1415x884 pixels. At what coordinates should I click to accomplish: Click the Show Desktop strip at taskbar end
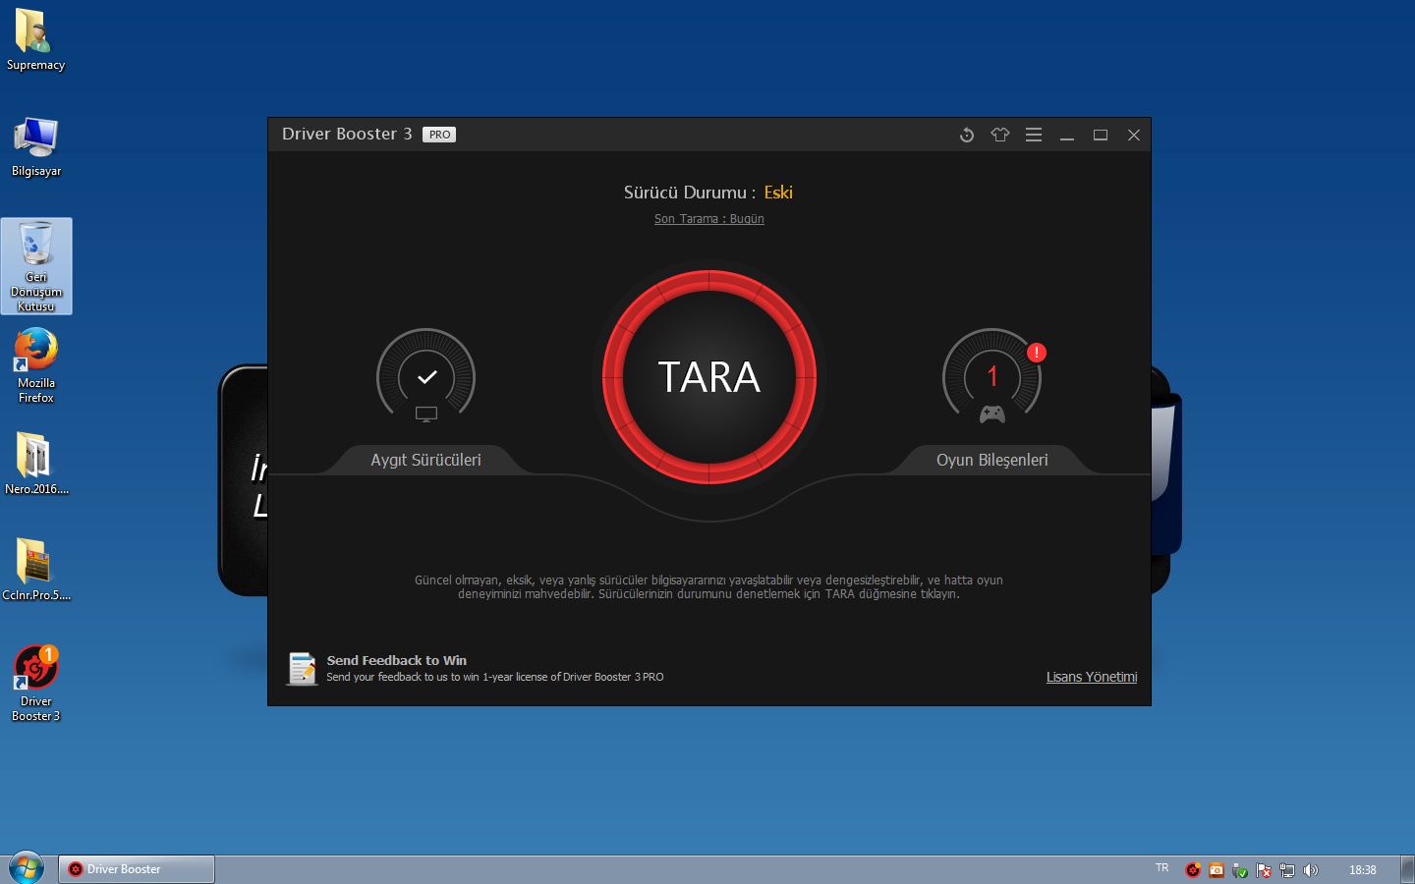[1407, 869]
